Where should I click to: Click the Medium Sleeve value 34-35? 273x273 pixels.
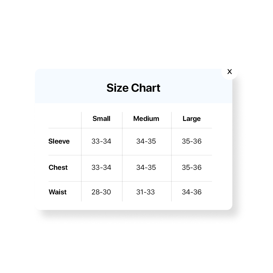146,141
